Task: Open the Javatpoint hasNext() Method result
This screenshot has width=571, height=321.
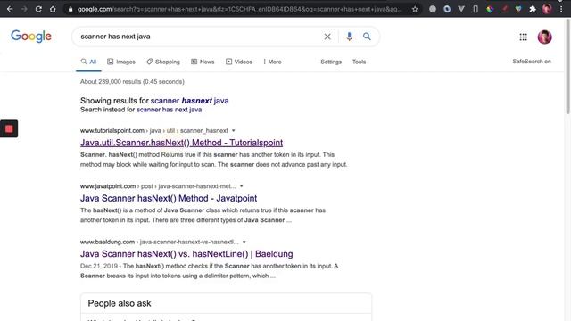Action: 169,198
